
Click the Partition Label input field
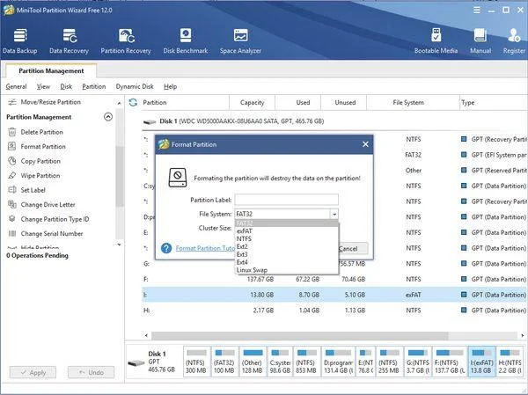click(x=287, y=200)
